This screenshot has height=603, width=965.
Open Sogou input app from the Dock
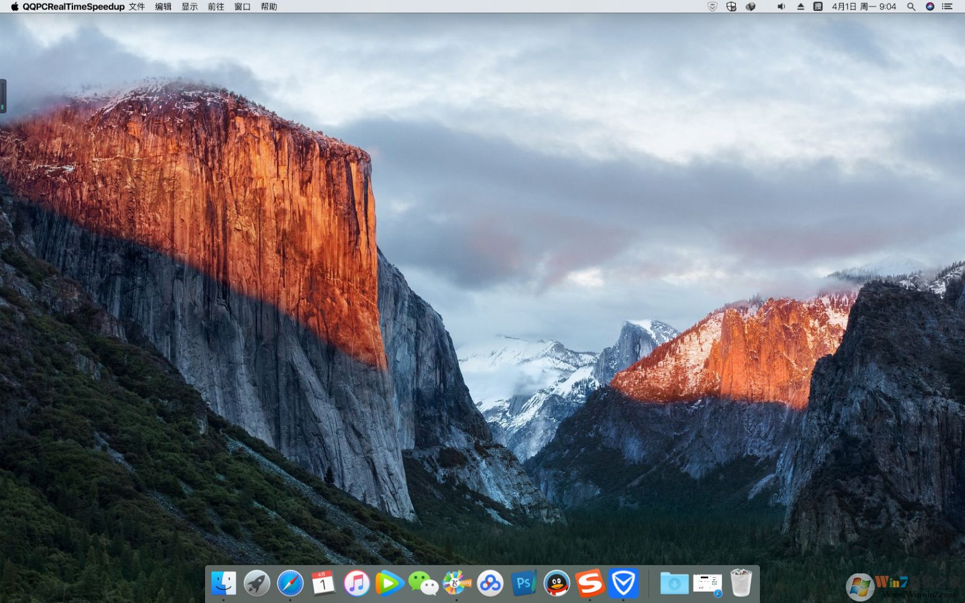pos(590,583)
